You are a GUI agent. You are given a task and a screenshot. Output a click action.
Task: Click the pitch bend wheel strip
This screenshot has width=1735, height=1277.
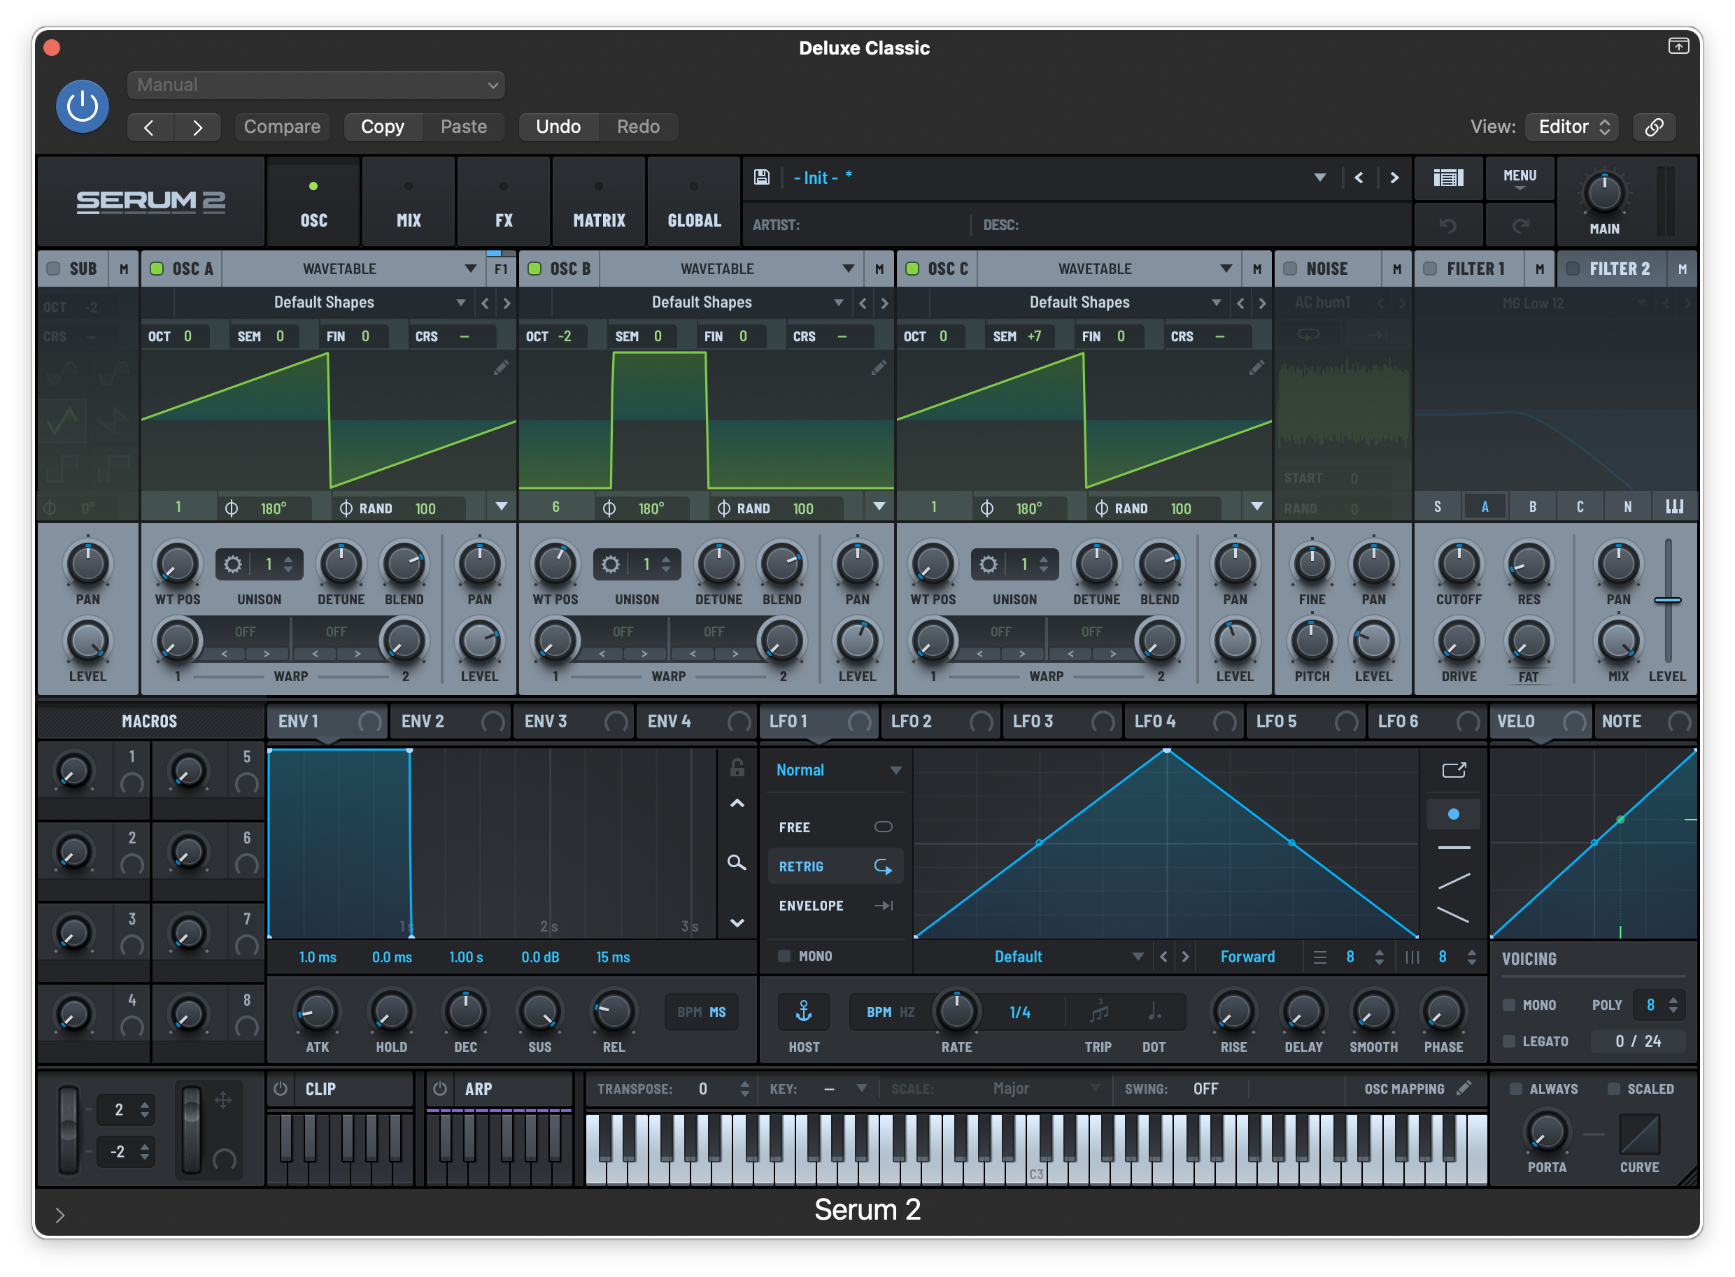[x=69, y=1129]
